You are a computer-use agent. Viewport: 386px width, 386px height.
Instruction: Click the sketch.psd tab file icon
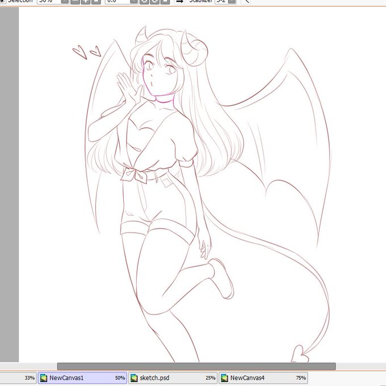click(x=134, y=378)
